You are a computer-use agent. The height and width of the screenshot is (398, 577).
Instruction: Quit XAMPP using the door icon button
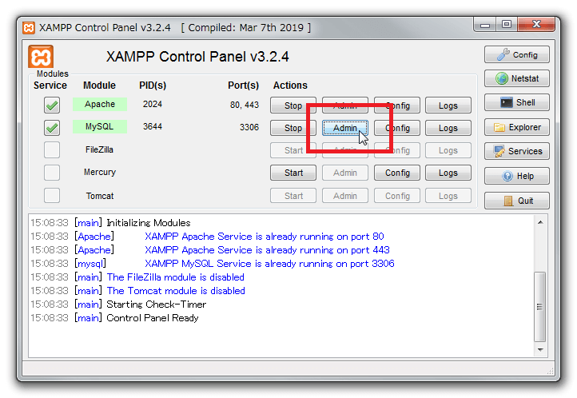pyautogui.click(x=516, y=201)
